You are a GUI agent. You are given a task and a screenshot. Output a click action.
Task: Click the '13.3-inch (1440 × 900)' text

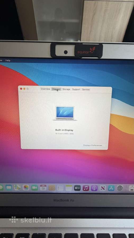point(64,134)
